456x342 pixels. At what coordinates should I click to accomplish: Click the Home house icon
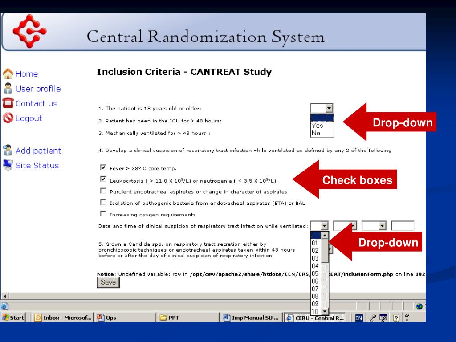pos(8,73)
